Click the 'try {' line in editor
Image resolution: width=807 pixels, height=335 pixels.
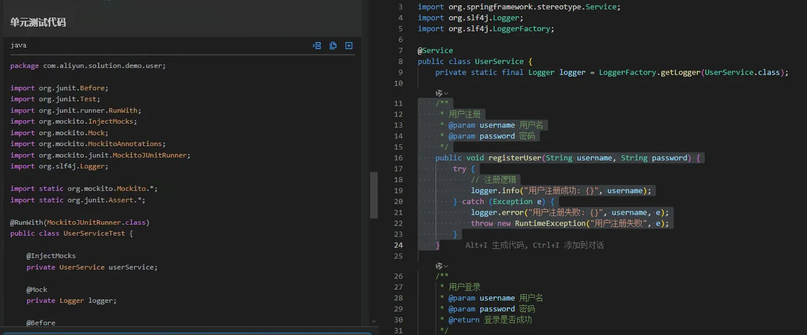click(464, 169)
